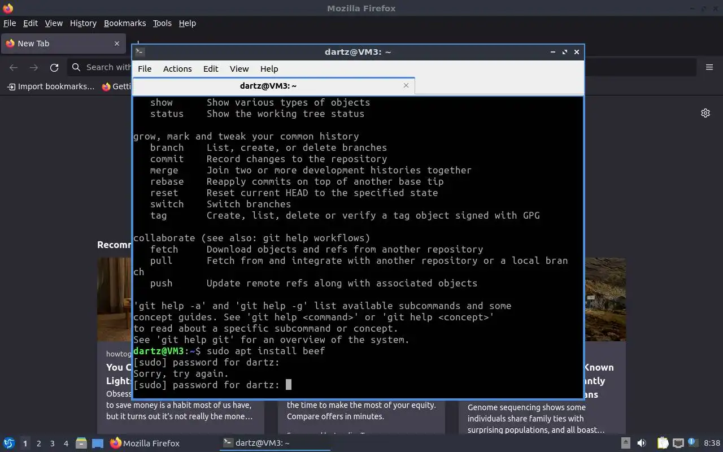This screenshot has width=723, height=452.
Task: Click Firefox forward navigation arrow
Action: (34, 67)
